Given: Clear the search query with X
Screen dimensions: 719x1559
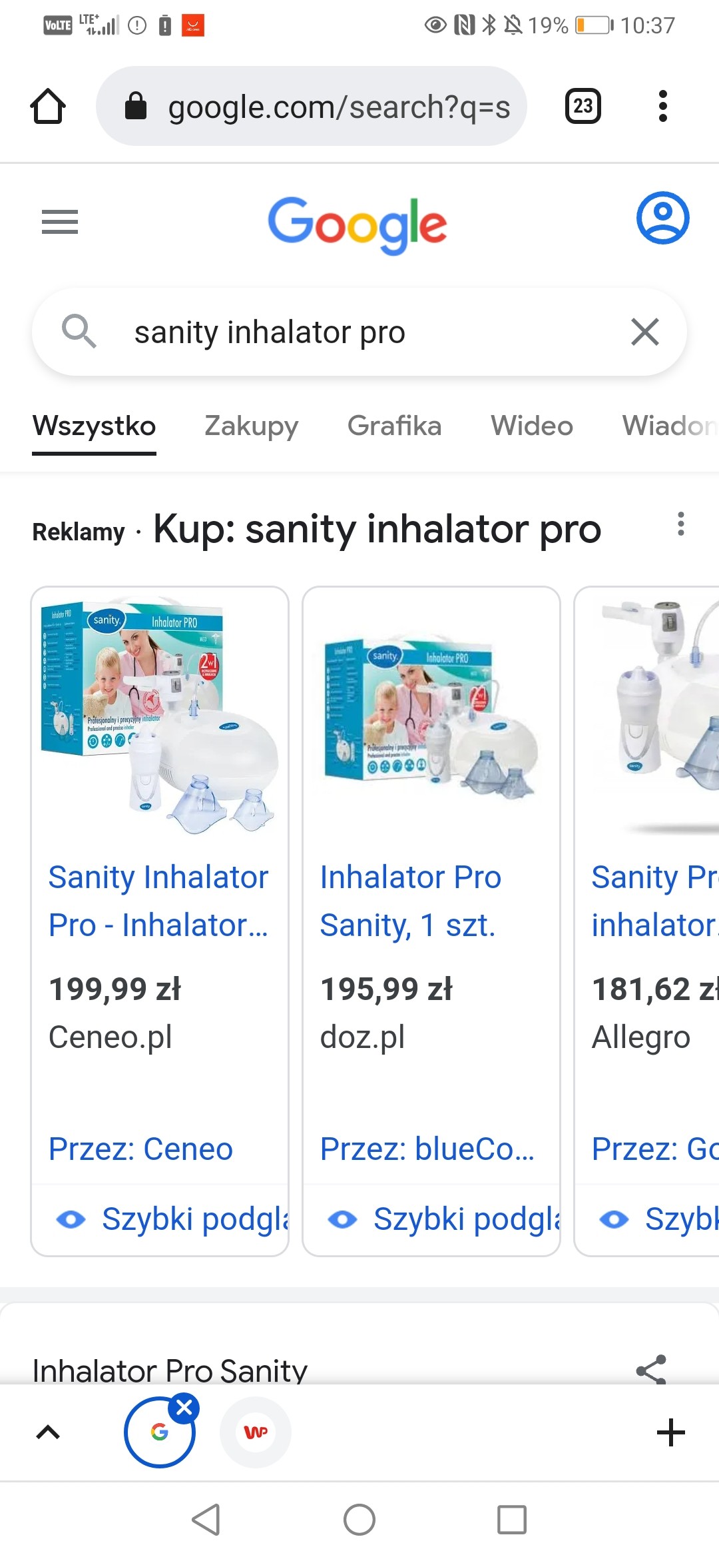Looking at the screenshot, I should (x=645, y=332).
